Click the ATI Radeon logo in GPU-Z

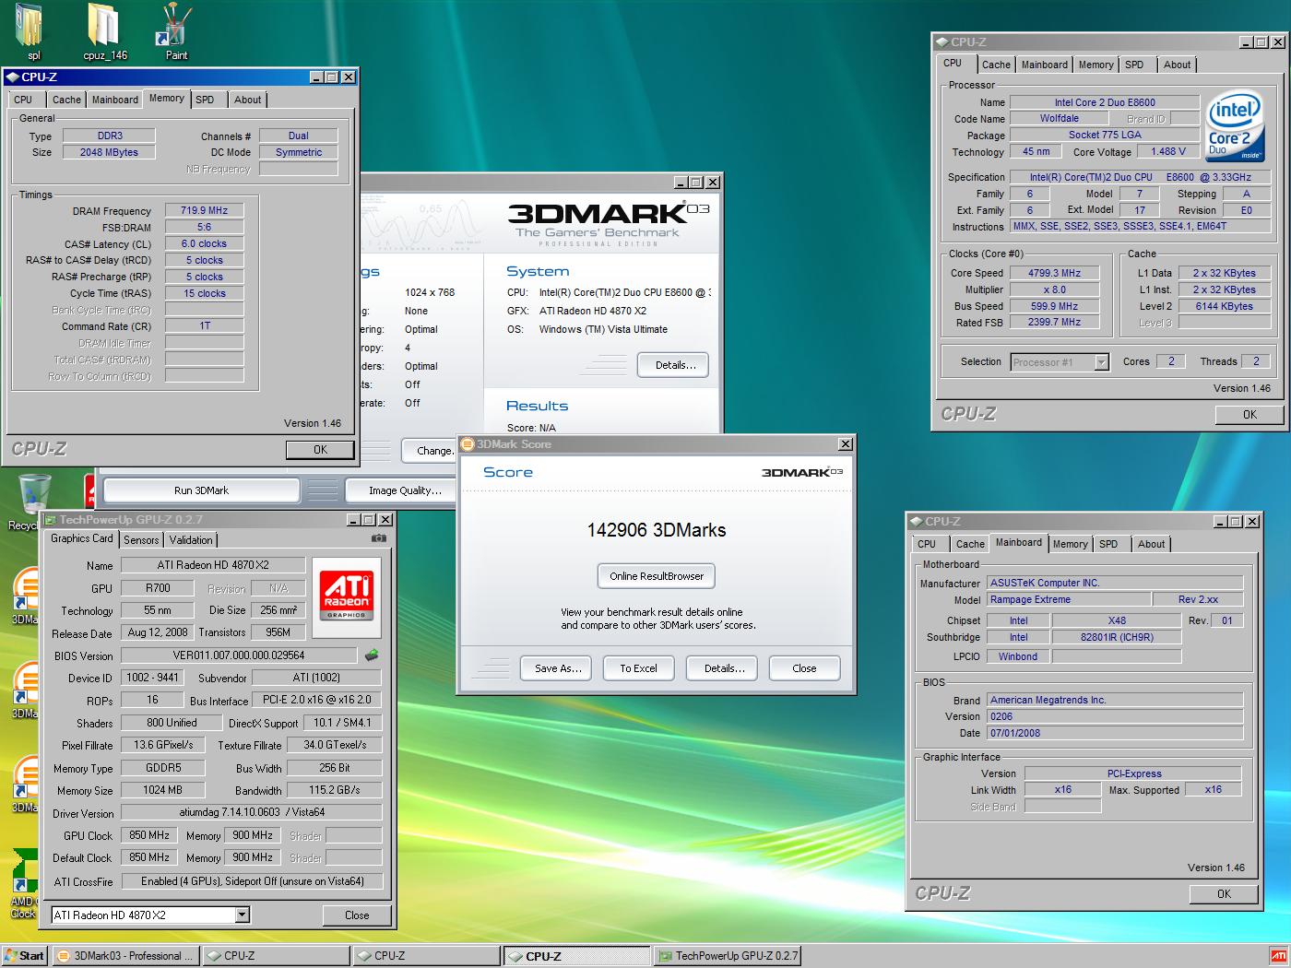pyautogui.click(x=347, y=596)
